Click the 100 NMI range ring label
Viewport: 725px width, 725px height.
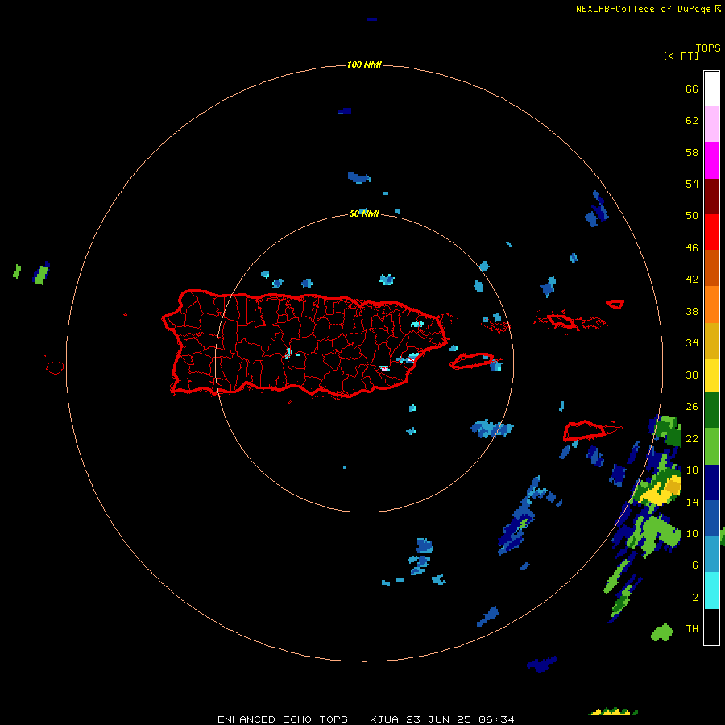coord(364,64)
